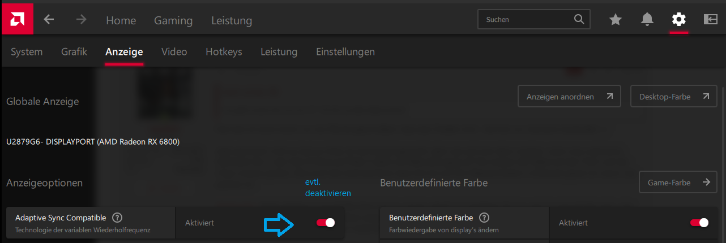Open help for Adaptive Sync Compatible
The width and height of the screenshot is (726, 243).
tap(117, 218)
